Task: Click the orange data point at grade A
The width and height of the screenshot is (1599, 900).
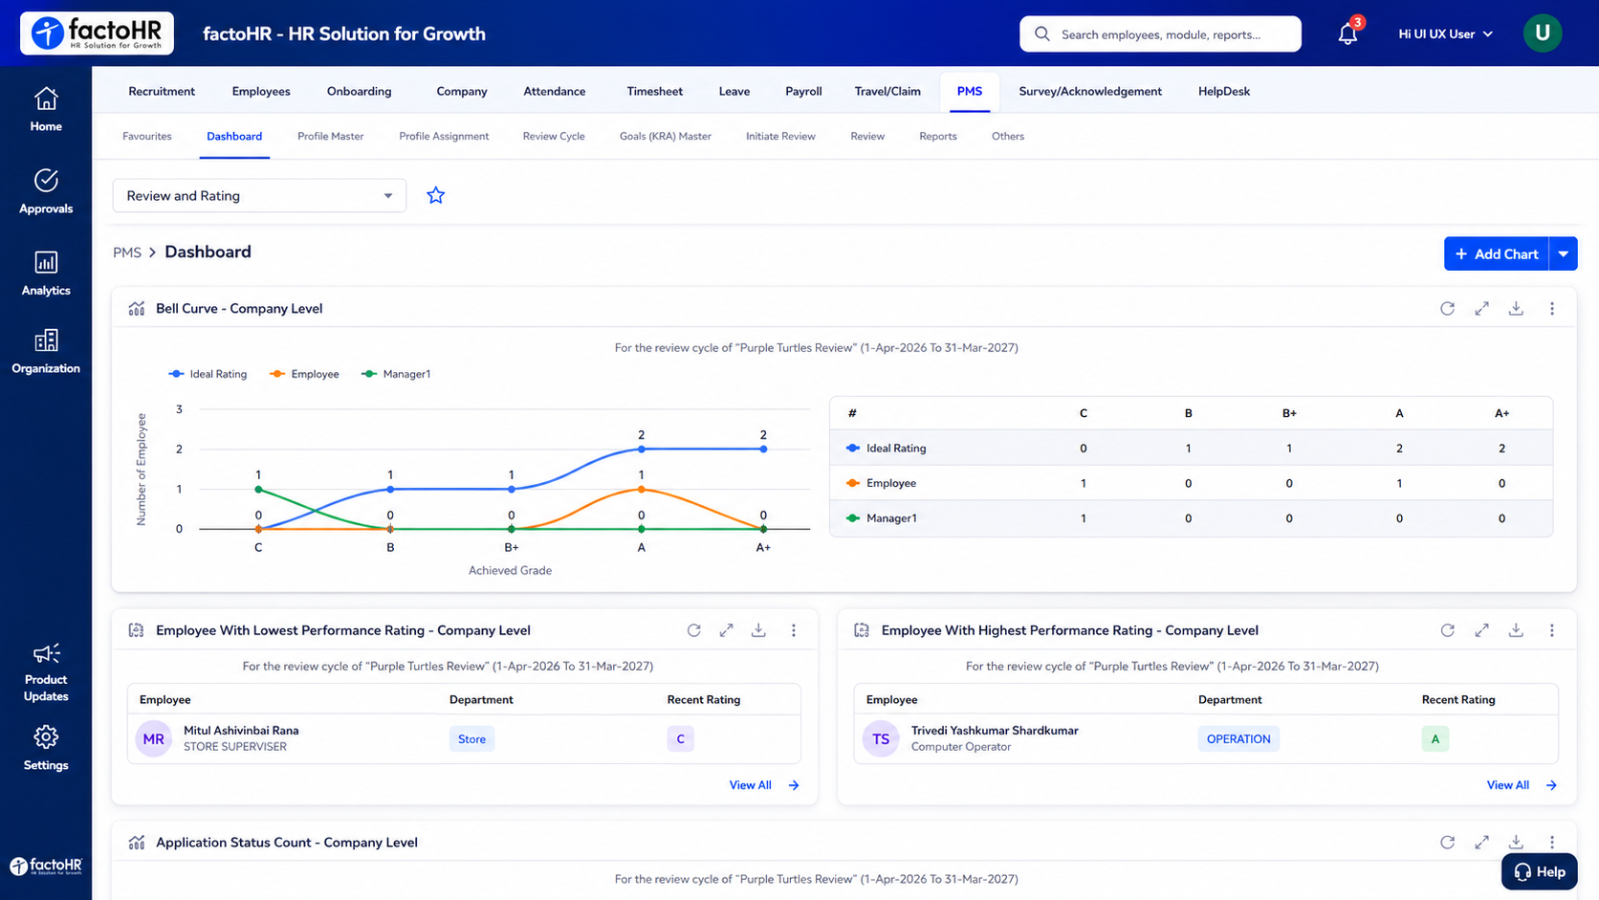Action: [x=642, y=489]
